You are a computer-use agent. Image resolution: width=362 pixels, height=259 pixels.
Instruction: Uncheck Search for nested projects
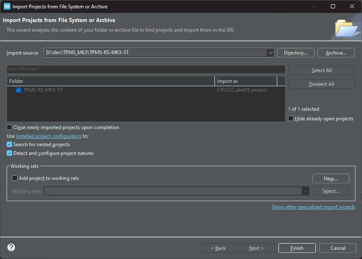[x=9, y=144]
